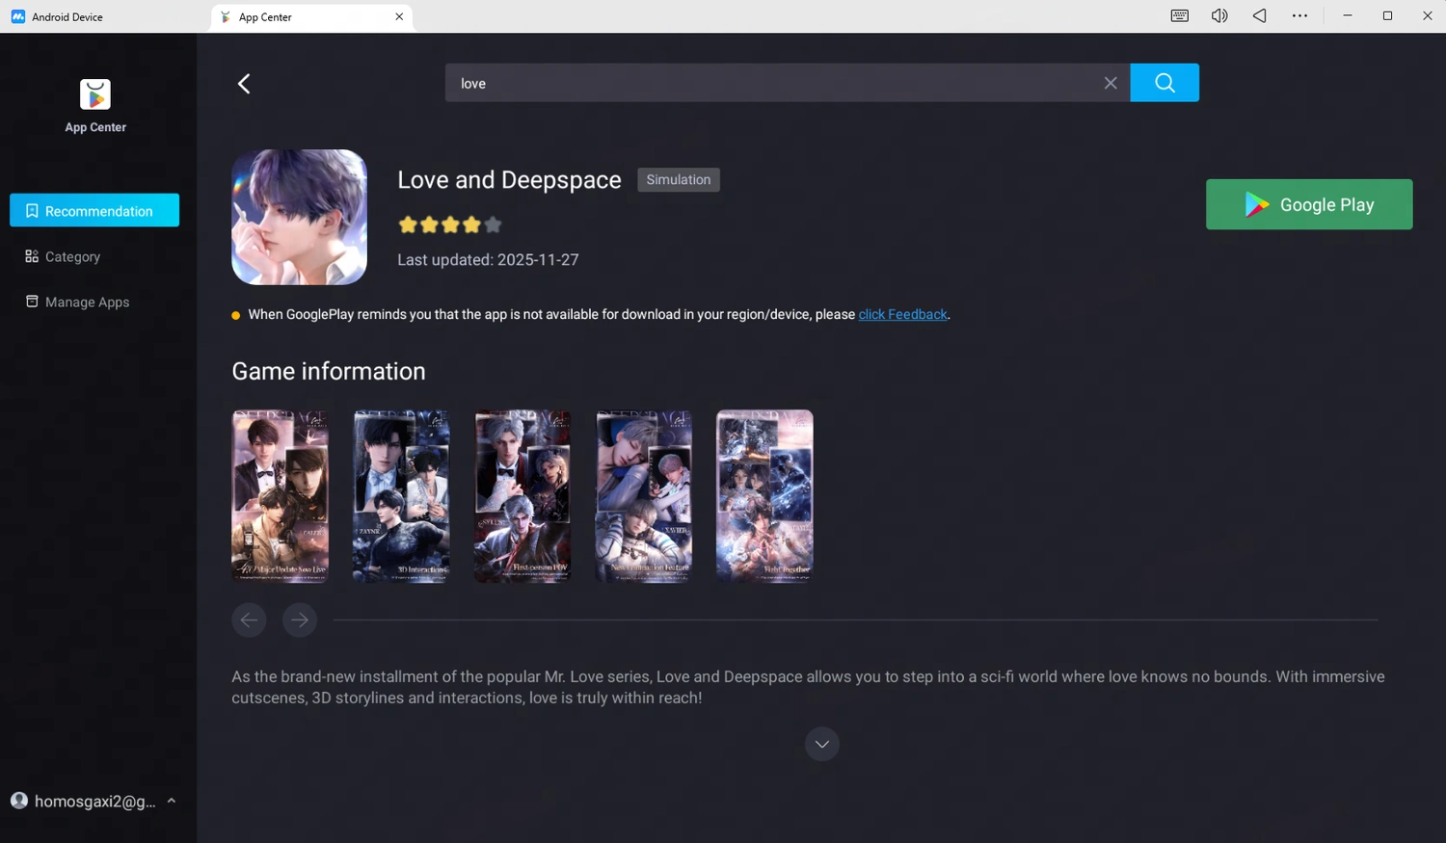
Task: Rate five stars on the rating row
Action: [493, 224]
